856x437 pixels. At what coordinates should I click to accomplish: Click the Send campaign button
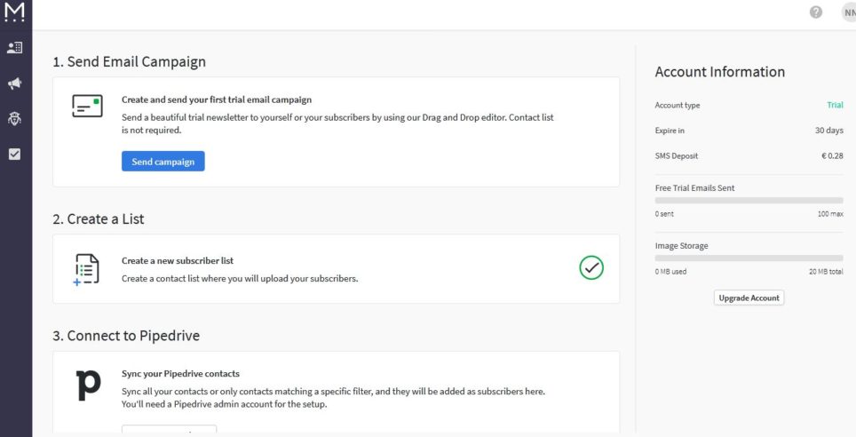[x=163, y=161]
